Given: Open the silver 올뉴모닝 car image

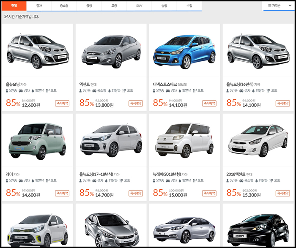Looking at the screenshot, I should tap(38, 51).
